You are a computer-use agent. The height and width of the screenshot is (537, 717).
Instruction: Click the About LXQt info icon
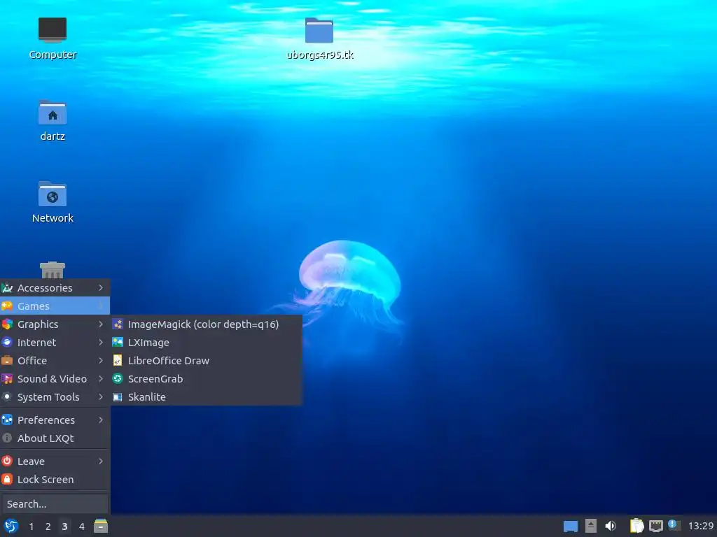(x=7, y=438)
